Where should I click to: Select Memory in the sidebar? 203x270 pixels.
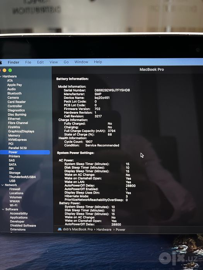[14, 135]
